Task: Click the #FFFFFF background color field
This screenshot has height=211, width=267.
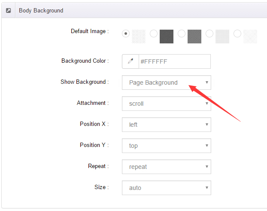Action: [175, 61]
